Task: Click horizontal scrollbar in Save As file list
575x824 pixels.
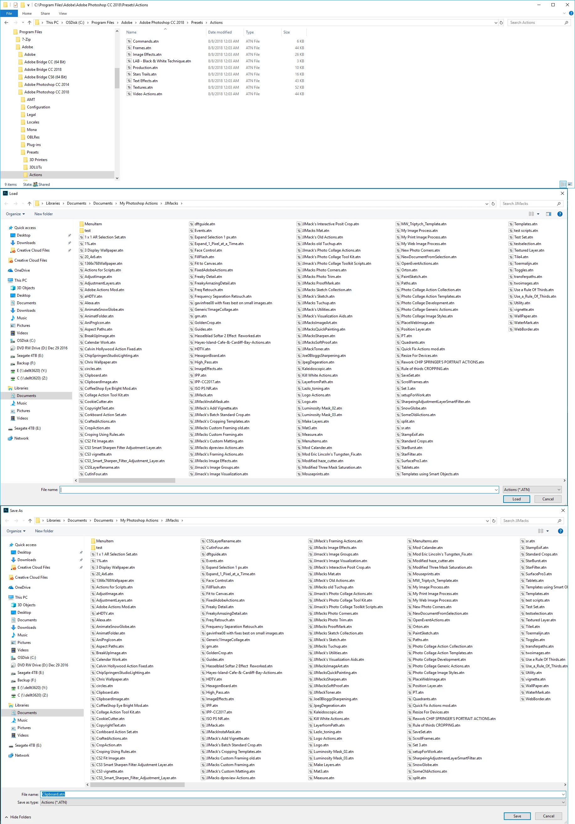Action: (x=138, y=785)
